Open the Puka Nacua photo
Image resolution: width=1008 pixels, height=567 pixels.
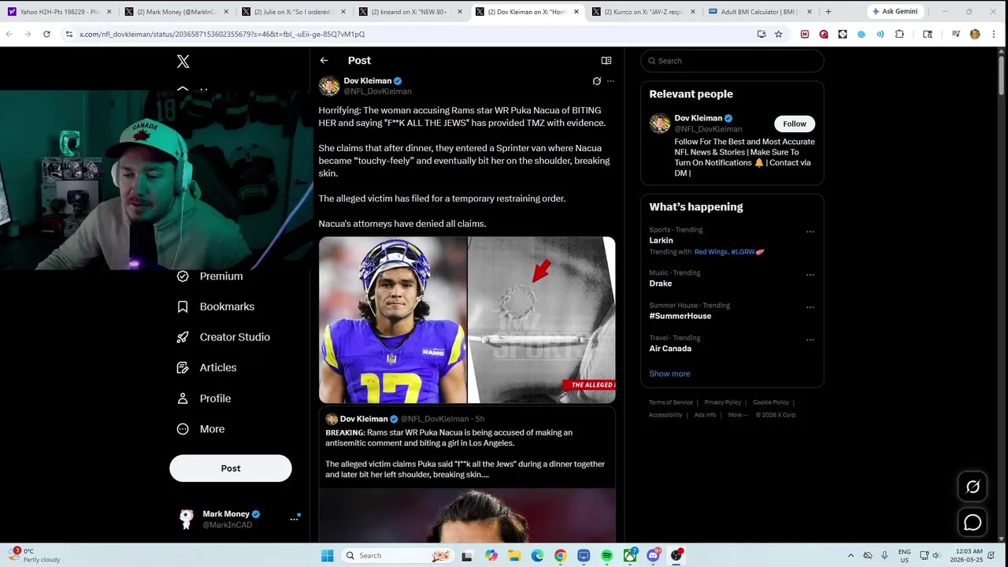tap(393, 321)
